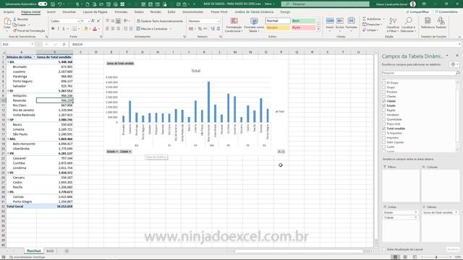Click the Colar (paste) icon
The height and width of the screenshot is (260, 463).
click(x=7, y=21)
